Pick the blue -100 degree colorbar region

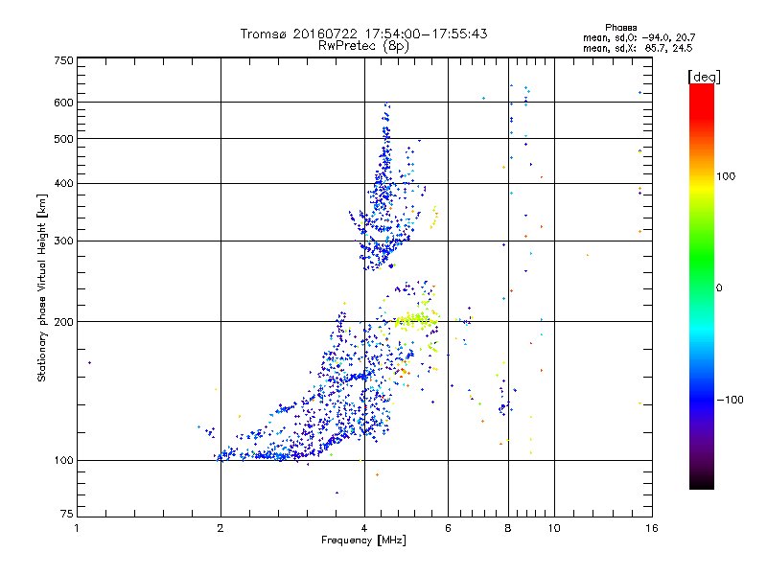click(702, 400)
